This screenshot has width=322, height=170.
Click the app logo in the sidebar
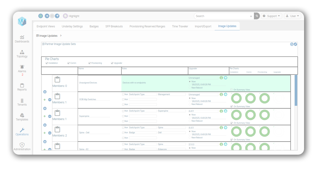[x=22, y=21]
